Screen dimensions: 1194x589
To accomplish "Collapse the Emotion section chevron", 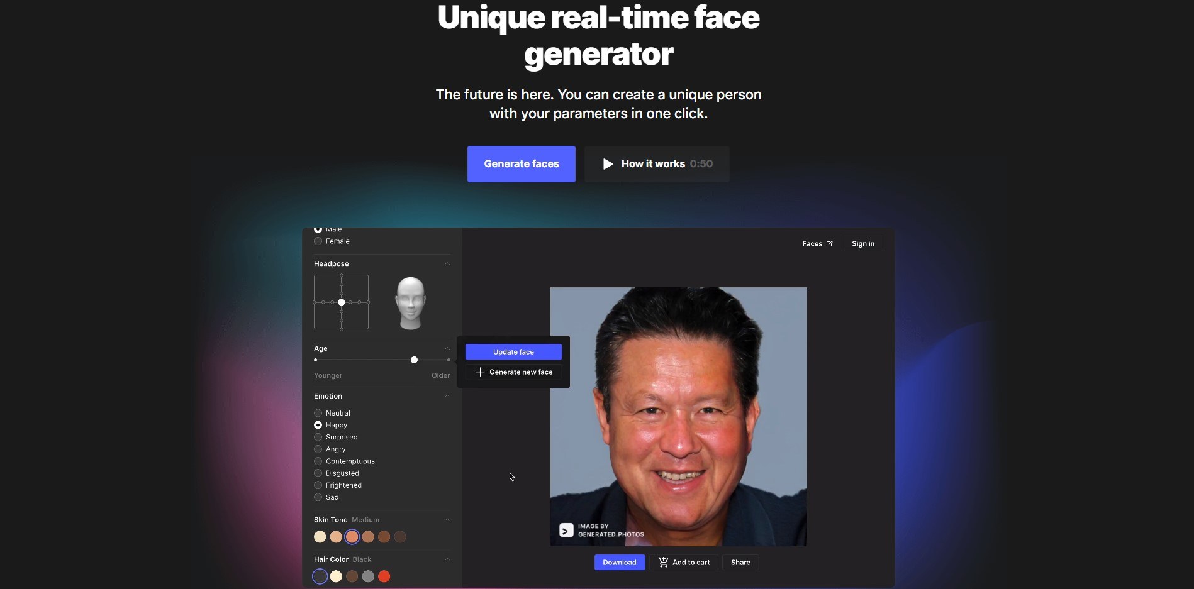I will point(447,396).
